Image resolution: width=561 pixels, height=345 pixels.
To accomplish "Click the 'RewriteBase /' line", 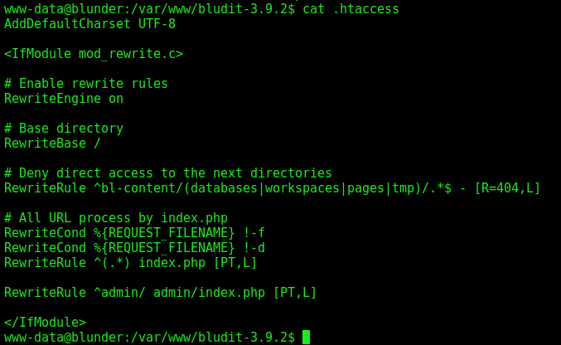I will 52,143.
